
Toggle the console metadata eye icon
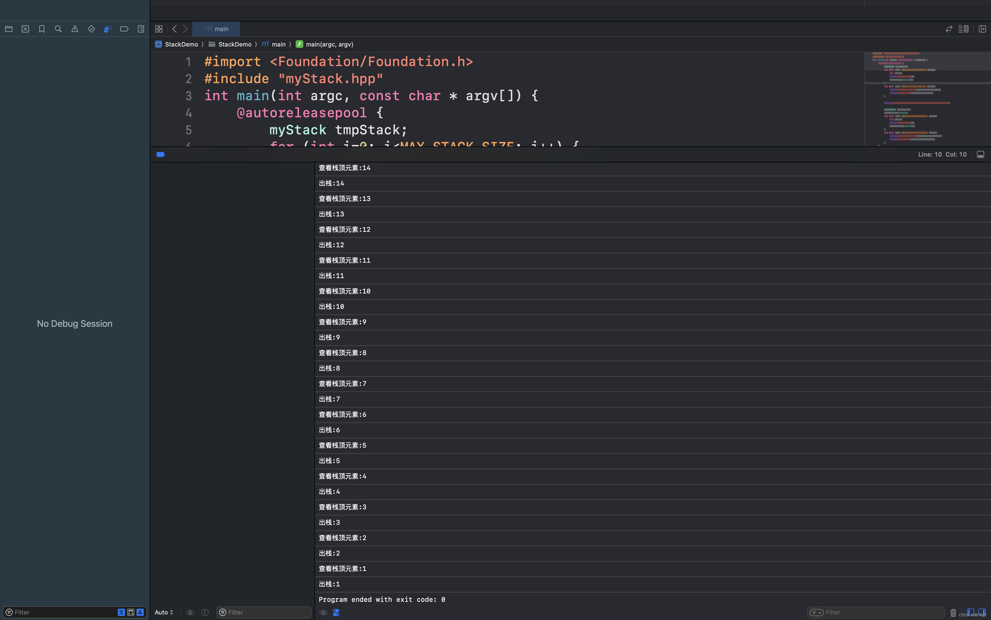323,612
